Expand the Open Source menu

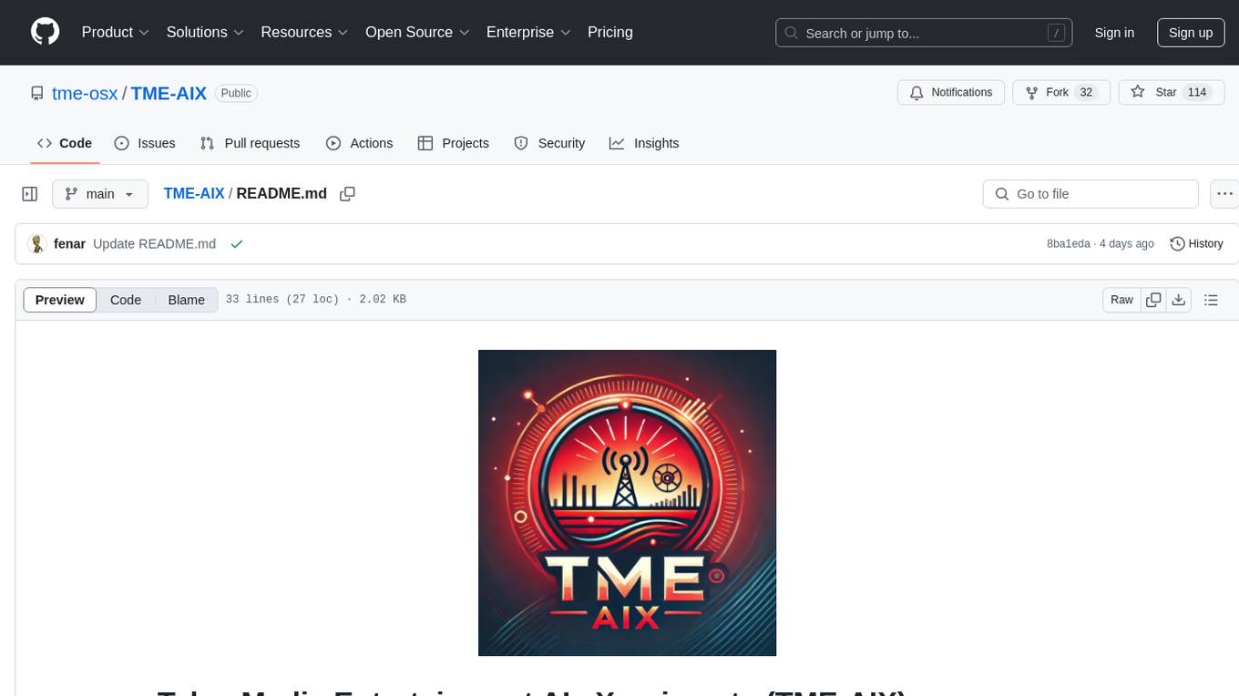tap(416, 32)
